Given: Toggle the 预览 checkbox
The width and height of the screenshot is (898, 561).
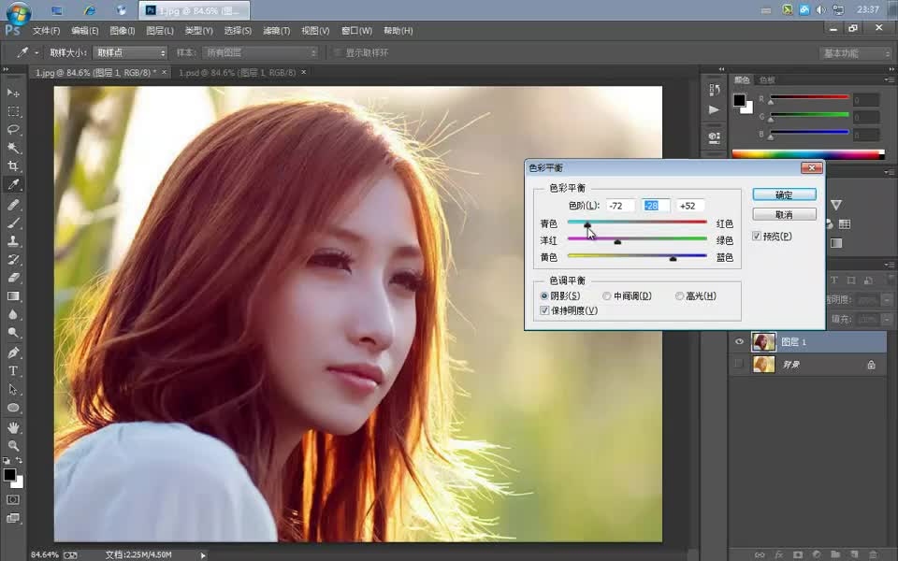Looking at the screenshot, I should 757,236.
